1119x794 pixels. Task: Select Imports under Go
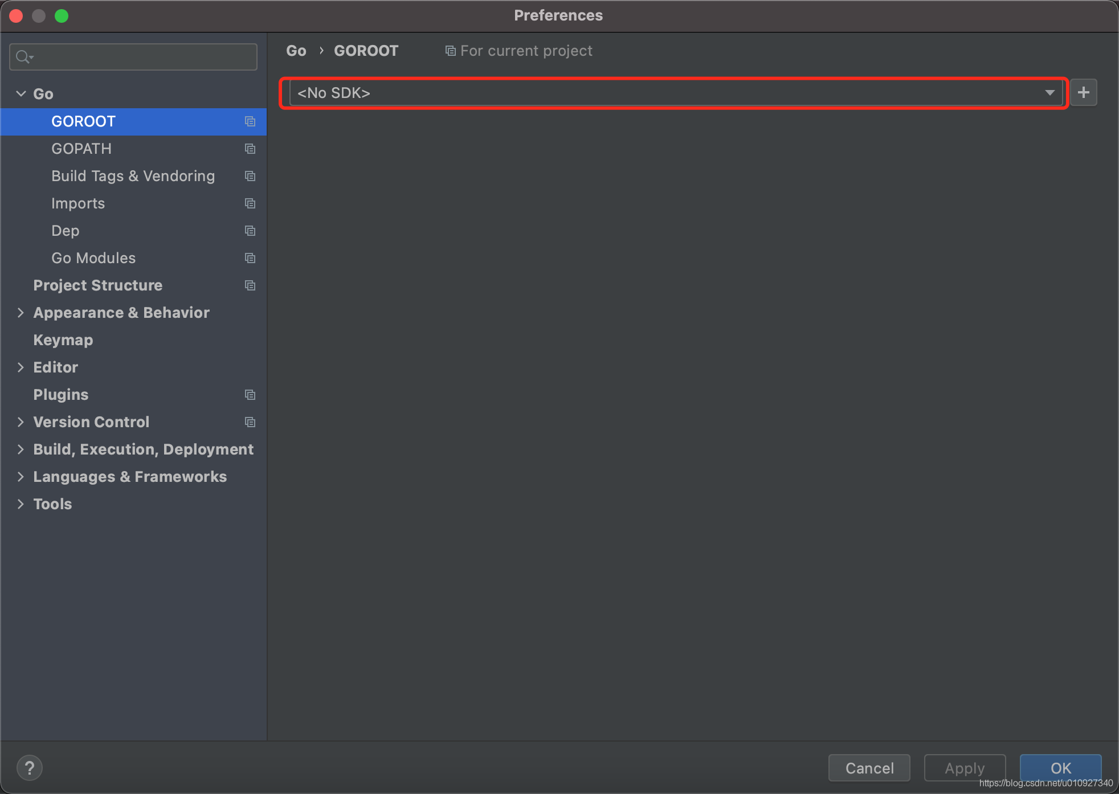[x=78, y=203]
